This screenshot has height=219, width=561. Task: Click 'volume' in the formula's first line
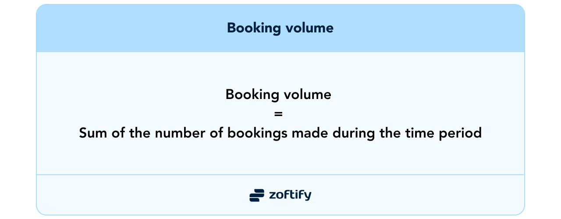pyautogui.click(x=306, y=95)
